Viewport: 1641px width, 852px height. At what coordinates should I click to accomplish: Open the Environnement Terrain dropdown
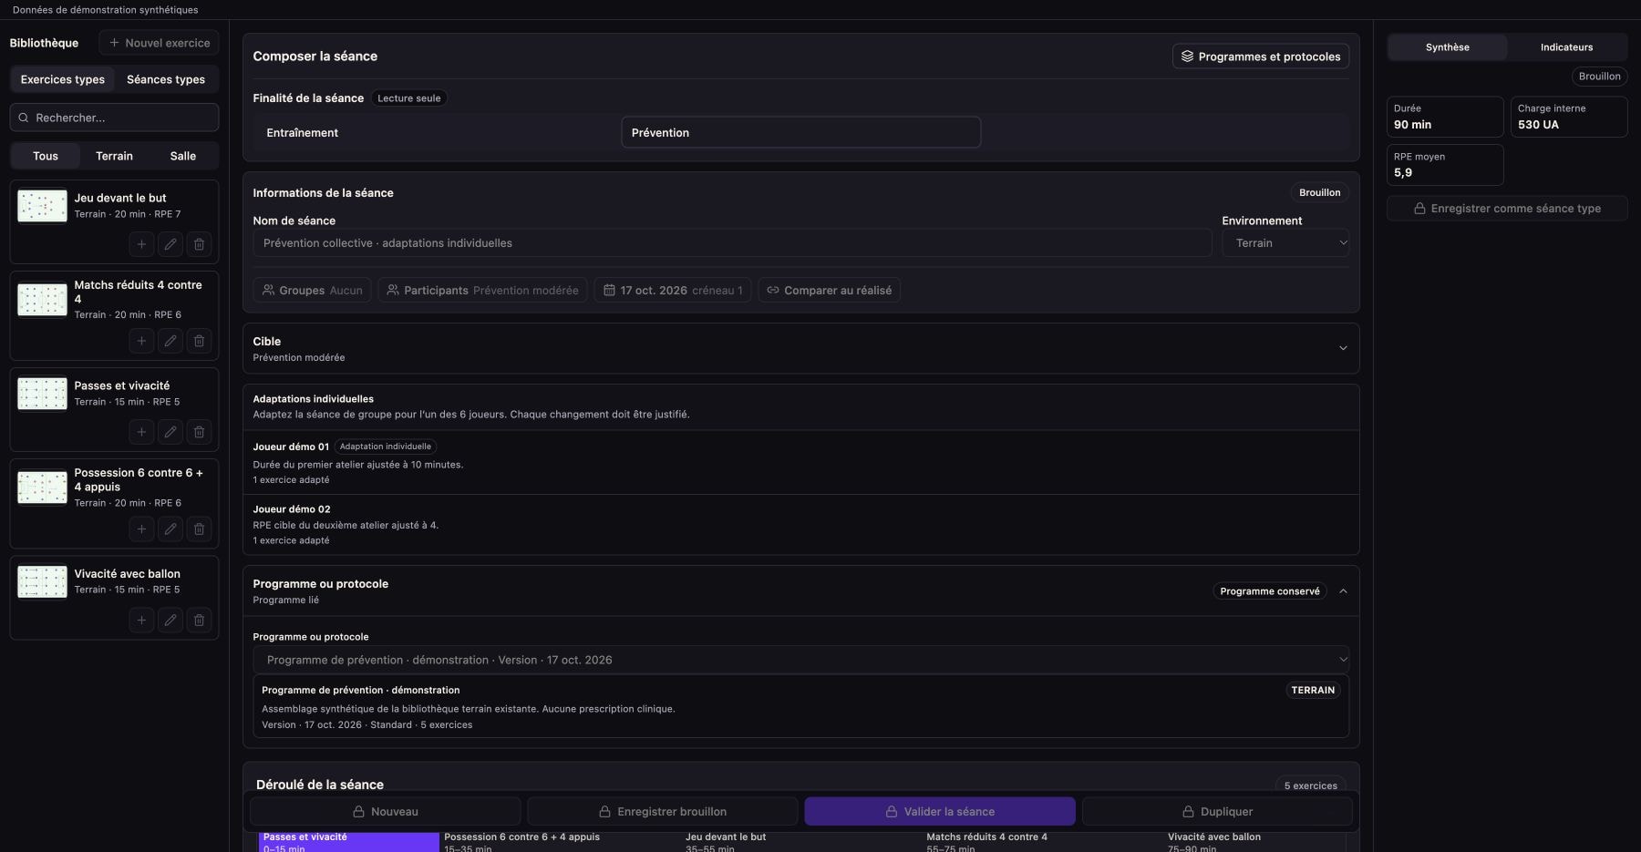(x=1285, y=243)
